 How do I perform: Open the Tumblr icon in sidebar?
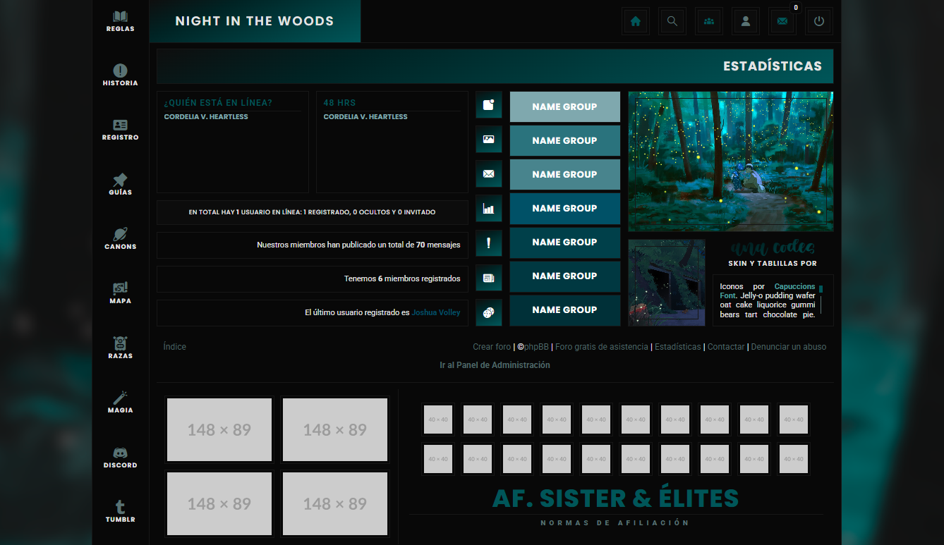coord(120,507)
